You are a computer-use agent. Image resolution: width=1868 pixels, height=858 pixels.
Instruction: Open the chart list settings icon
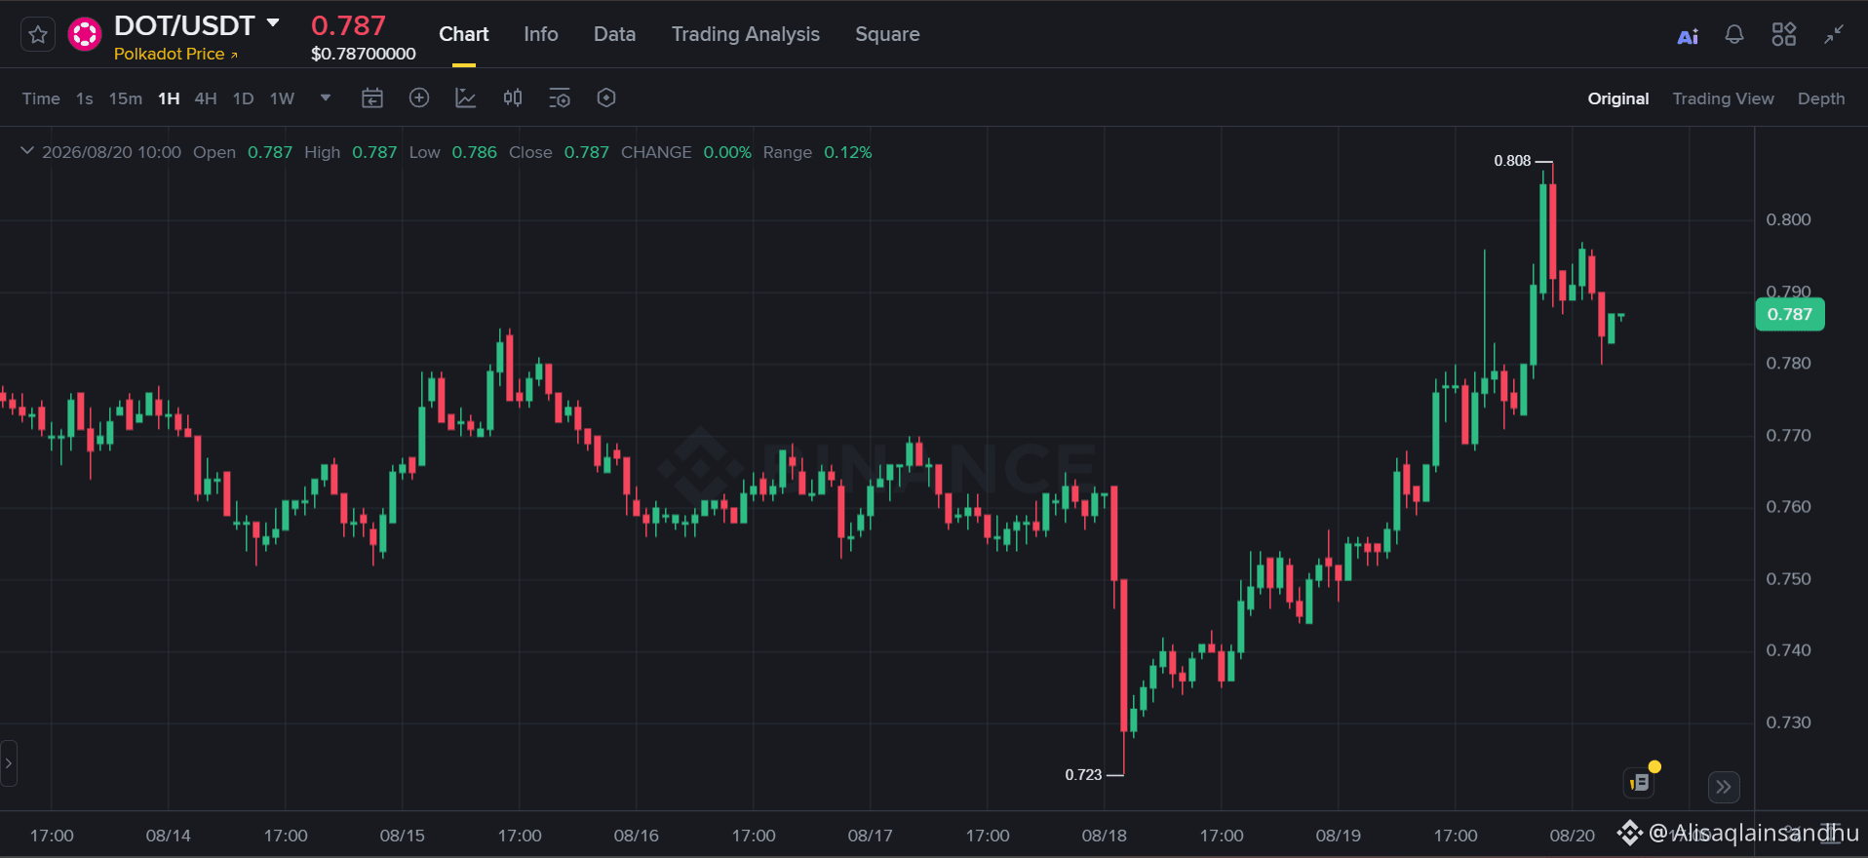560,98
